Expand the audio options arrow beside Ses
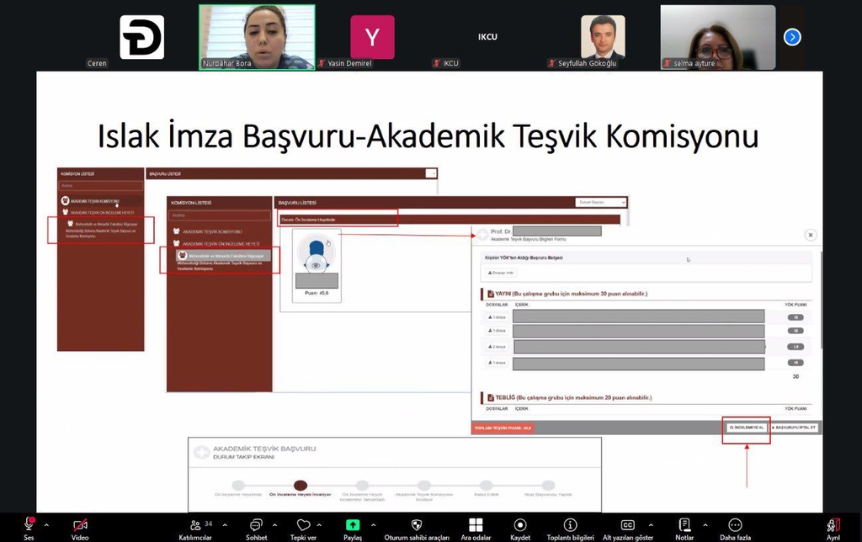Screen dimensions: 862x542 tap(46, 524)
